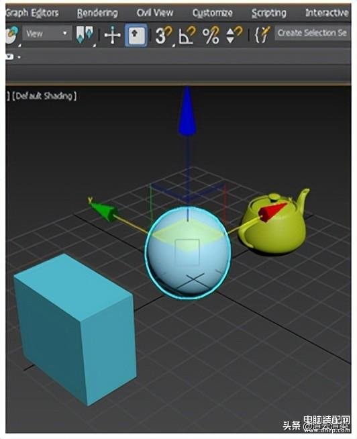Open the View reference coordinate dropdown
The width and height of the screenshot is (357, 439).
click(x=46, y=34)
